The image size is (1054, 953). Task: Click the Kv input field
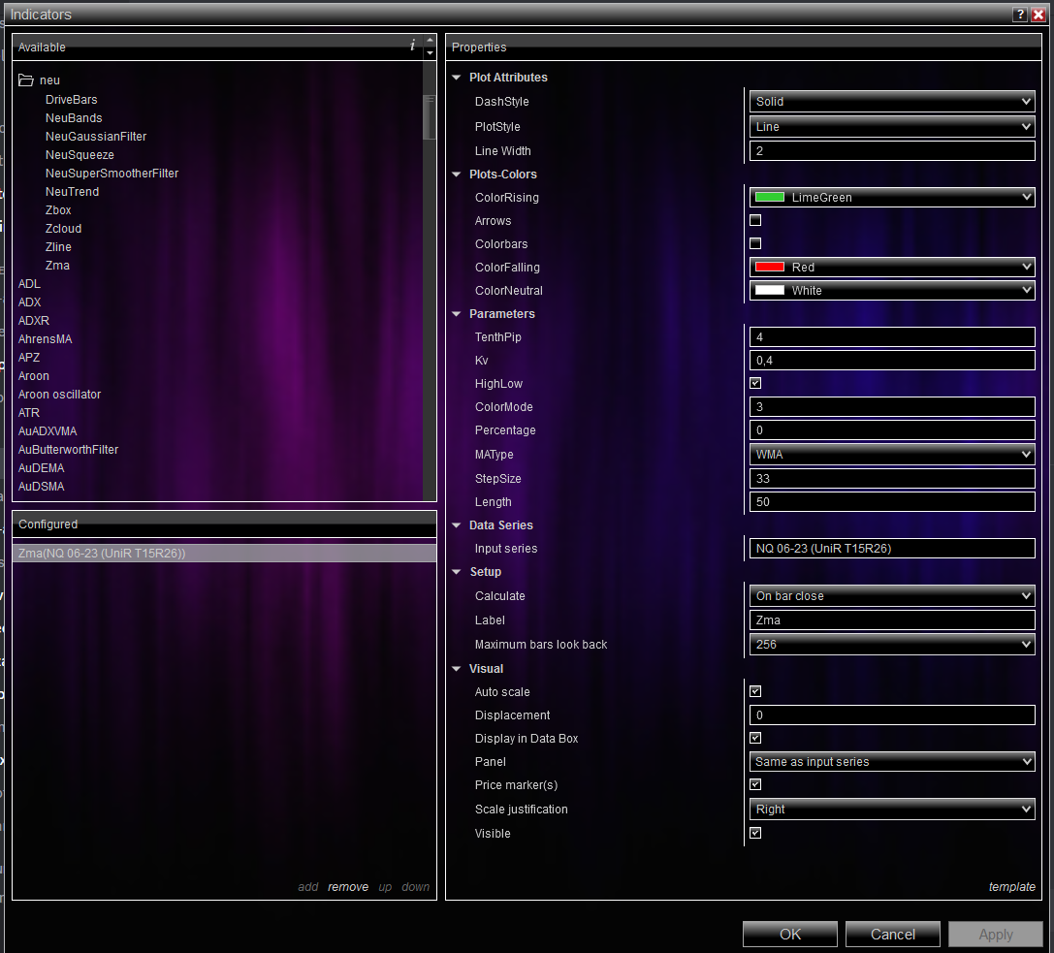(892, 361)
